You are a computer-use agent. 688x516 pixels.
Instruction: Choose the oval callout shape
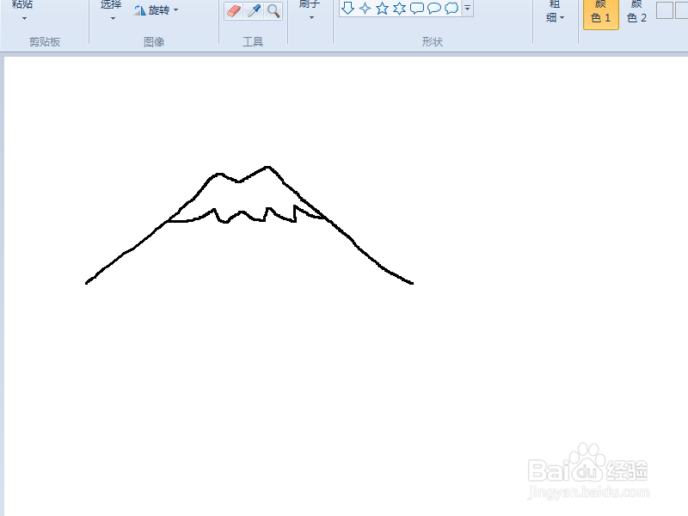[x=434, y=9]
